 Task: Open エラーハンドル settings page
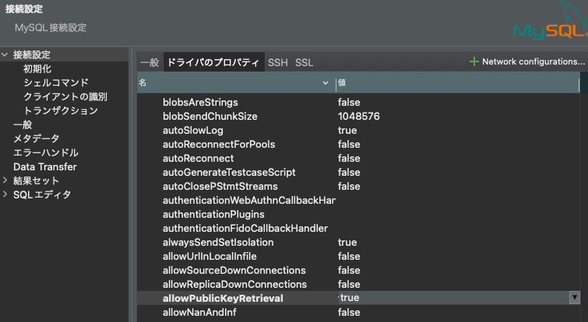[46, 152]
